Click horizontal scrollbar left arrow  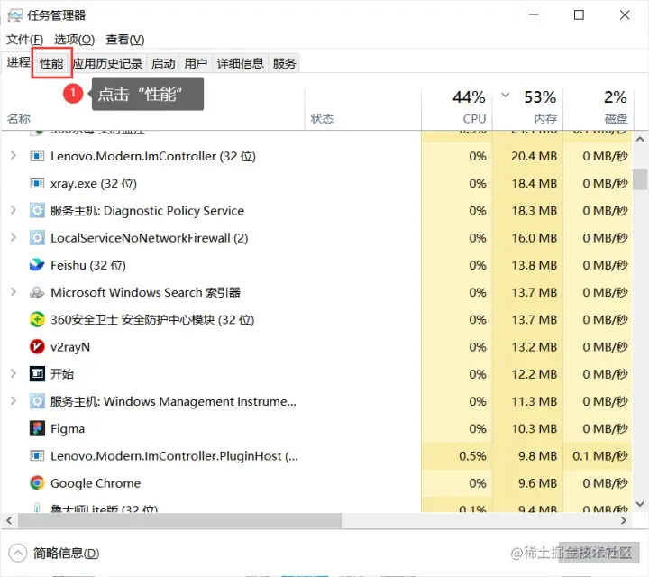(x=9, y=521)
